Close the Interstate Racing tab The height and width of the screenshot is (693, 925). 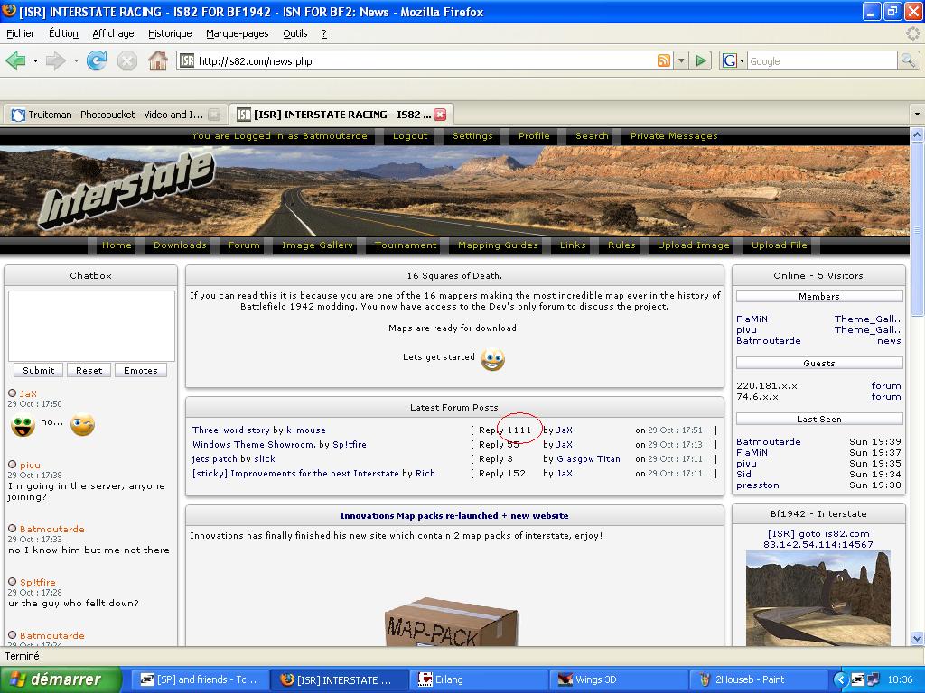click(x=440, y=115)
